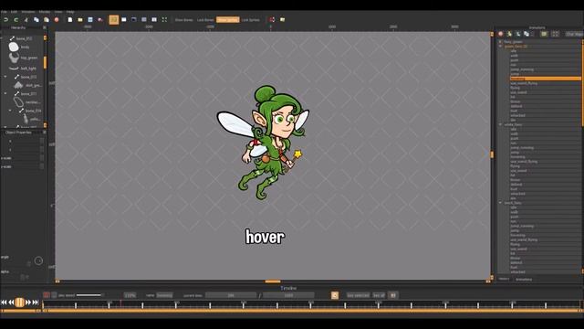This screenshot has width=584, height=329.
Task: Collapse the bone node above the skirt sprite
Action: pos(5,77)
